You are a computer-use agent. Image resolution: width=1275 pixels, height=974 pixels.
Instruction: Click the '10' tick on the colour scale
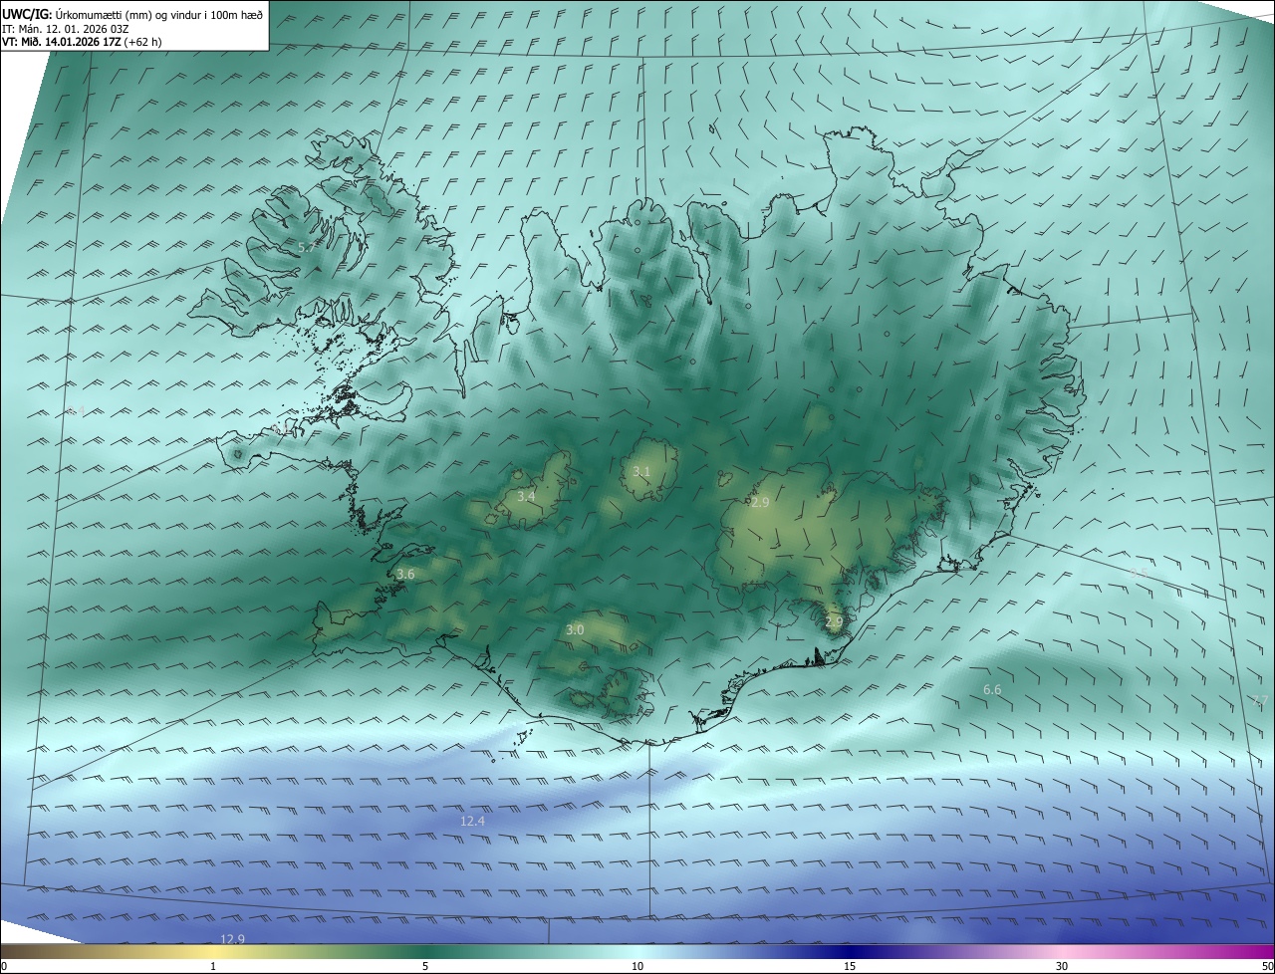point(637,966)
